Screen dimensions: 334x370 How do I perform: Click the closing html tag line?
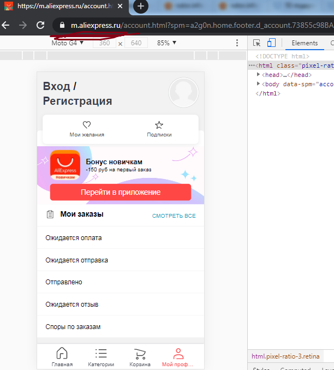(267, 93)
